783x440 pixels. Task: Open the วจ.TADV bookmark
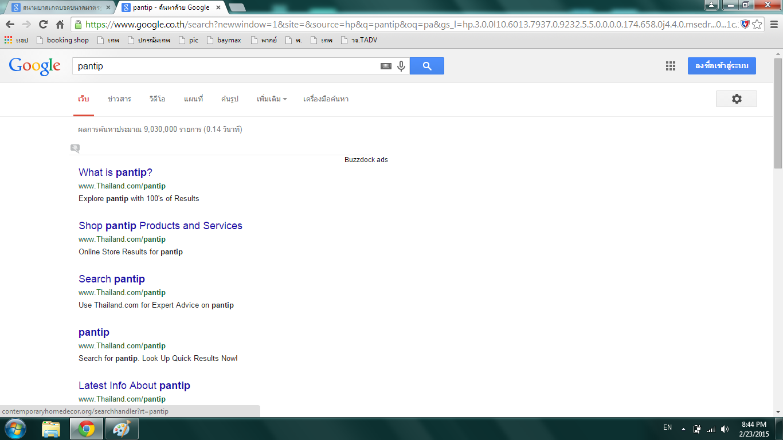pos(359,40)
